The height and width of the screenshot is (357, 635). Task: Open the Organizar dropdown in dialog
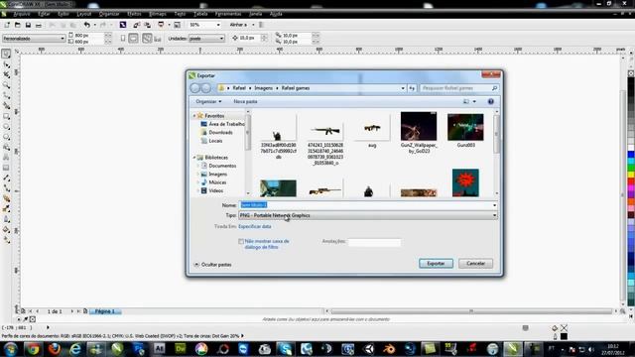208,101
